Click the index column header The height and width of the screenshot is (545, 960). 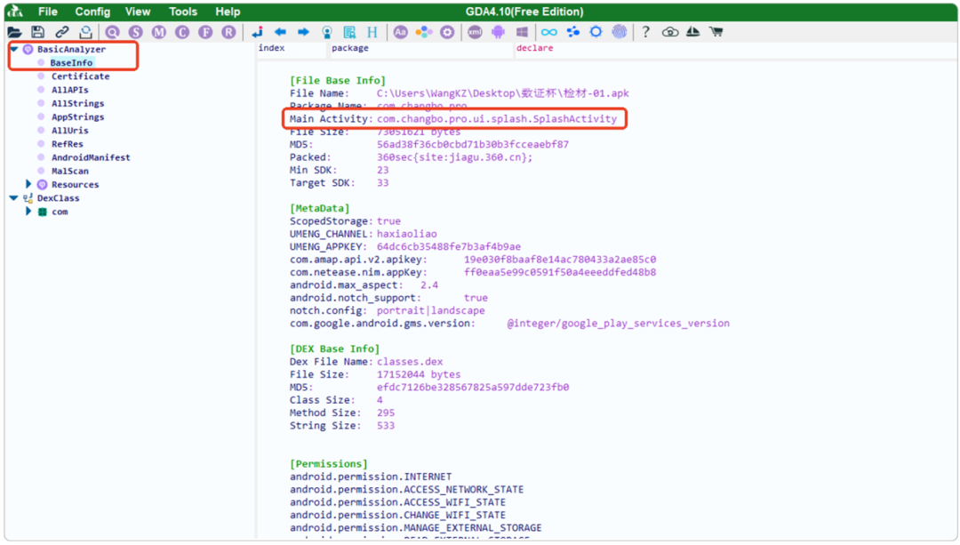click(x=272, y=48)
